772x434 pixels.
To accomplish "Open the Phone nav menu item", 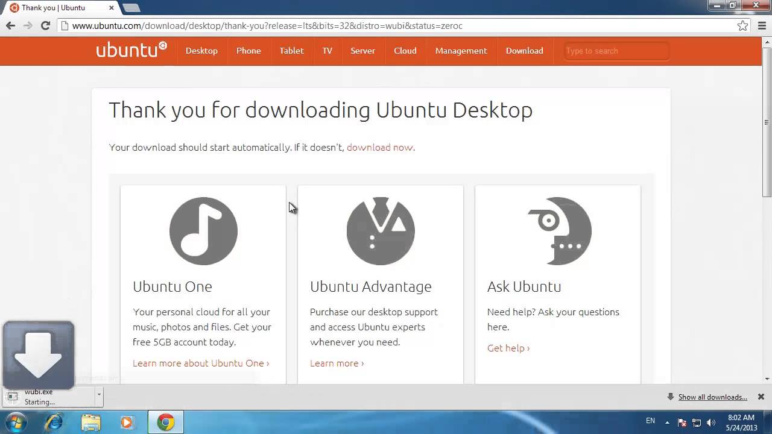I will 248,51.
